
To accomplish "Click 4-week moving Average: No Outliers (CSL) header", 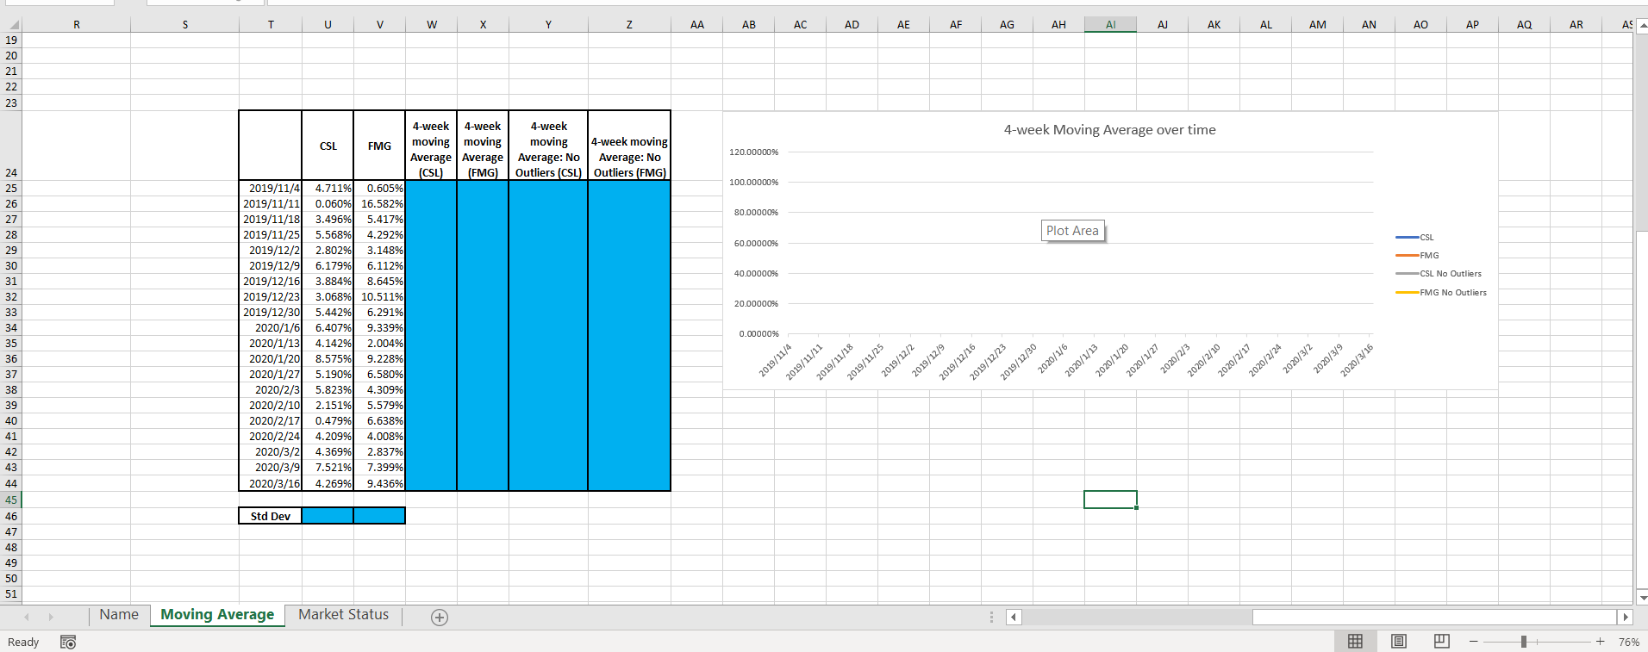I will [x=548, y=146].
